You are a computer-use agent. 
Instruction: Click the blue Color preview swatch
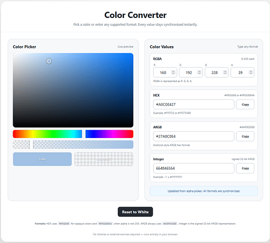click(x=42, y=159)
